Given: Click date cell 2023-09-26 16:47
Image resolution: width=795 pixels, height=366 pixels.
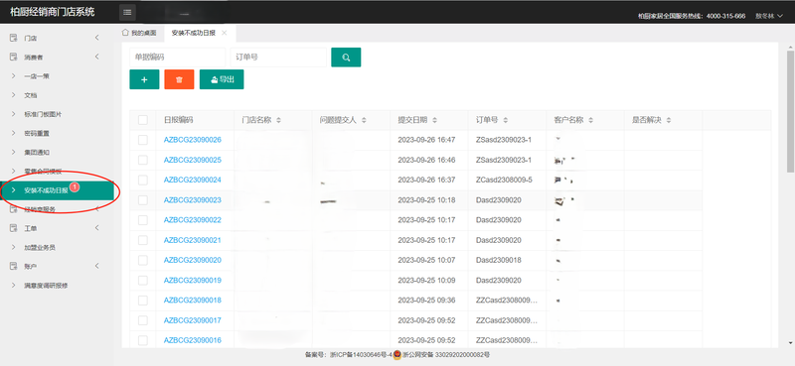Looking at the screenshot, I should [426, 140].
